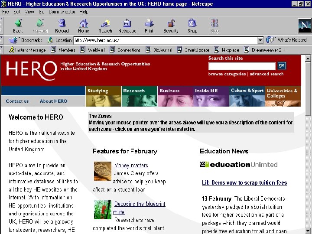Click the Location URL field
The height and width of the screenshot is (234, 312).
[x=166, y=40]
